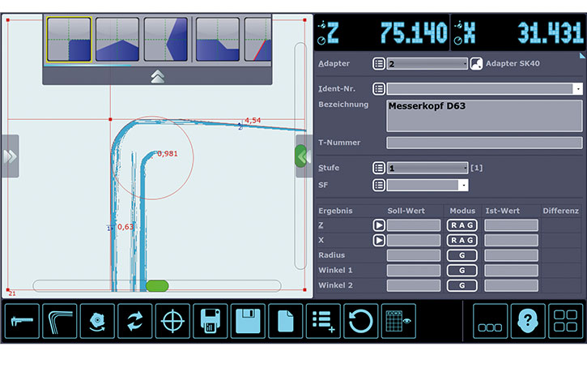
Task: Click the green double-arrow panel handle
Action: pos(304,156)
